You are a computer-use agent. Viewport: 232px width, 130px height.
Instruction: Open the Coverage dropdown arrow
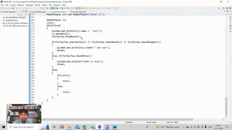coord(59,8)
